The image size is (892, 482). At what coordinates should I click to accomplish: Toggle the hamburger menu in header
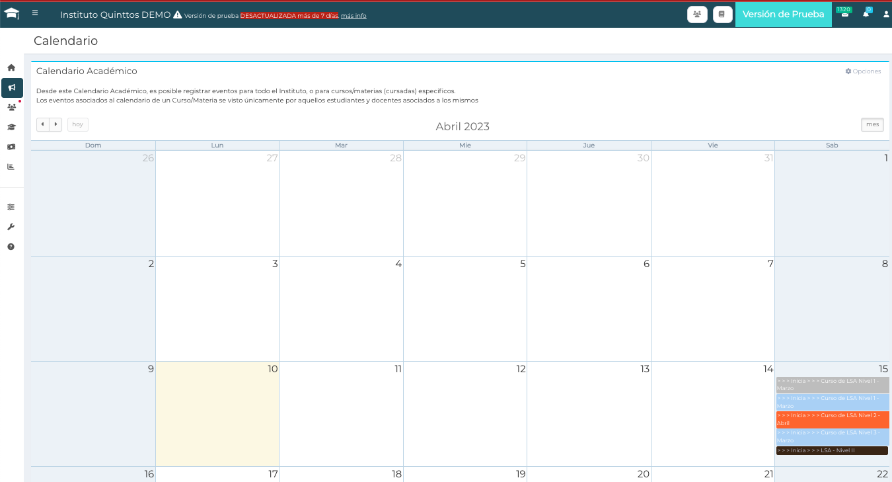(x=35, y=13)
